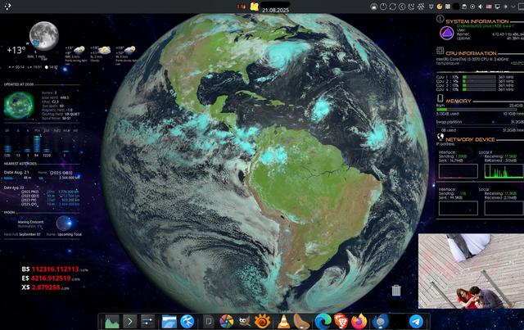Open Firefox from the dock
Image resolution: width=524 pixels, height=330 pixels.
pyautogui.click(x=359, y=321)
